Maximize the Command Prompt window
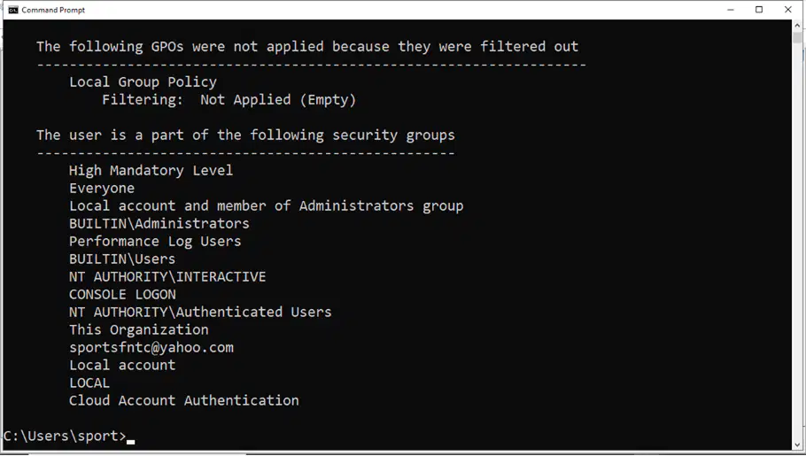 tap(759, 10)
